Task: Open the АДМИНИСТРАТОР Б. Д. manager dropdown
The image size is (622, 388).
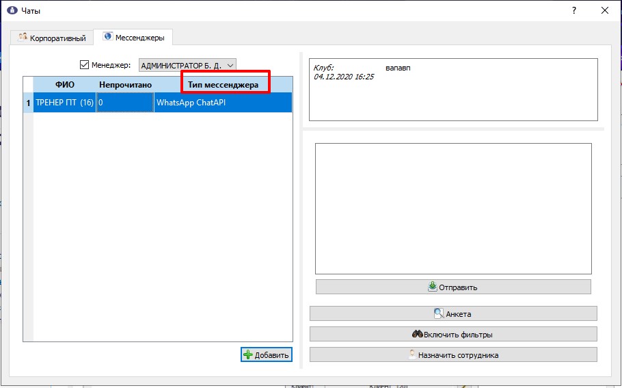Action: coord(187,66)
